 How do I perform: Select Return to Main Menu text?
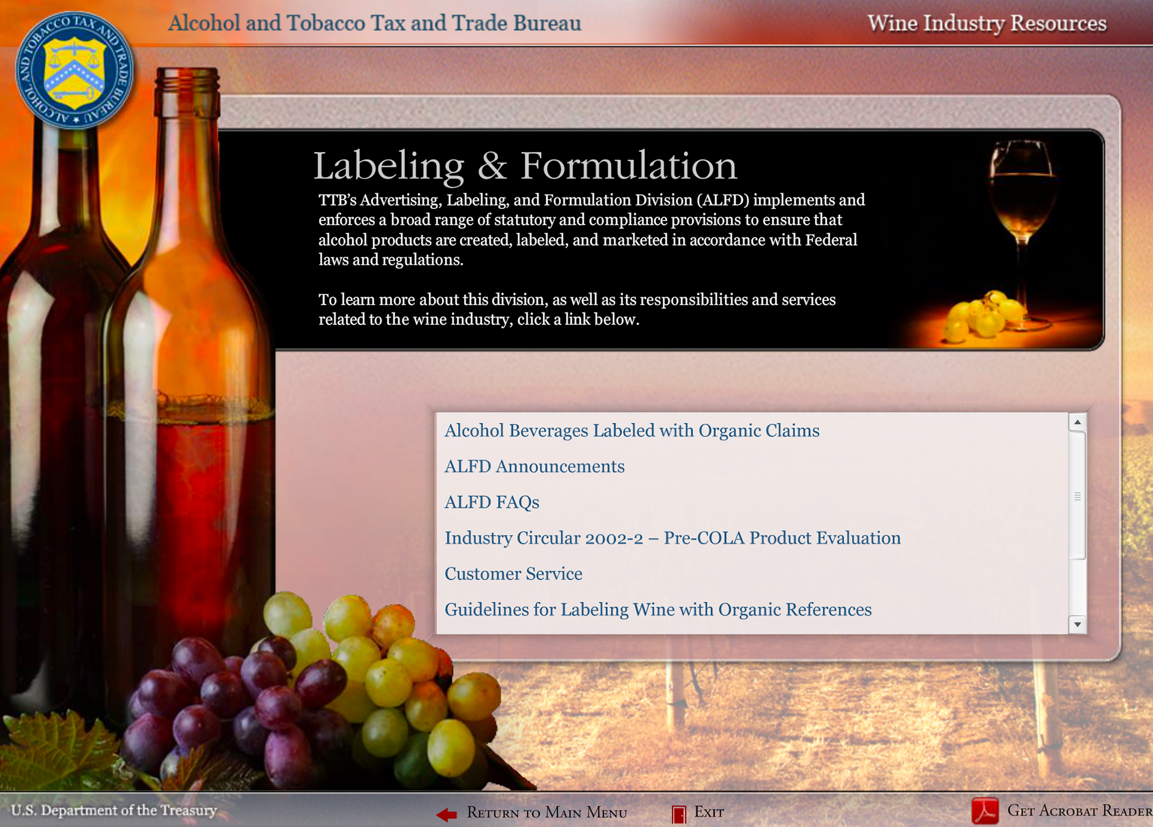546,813
